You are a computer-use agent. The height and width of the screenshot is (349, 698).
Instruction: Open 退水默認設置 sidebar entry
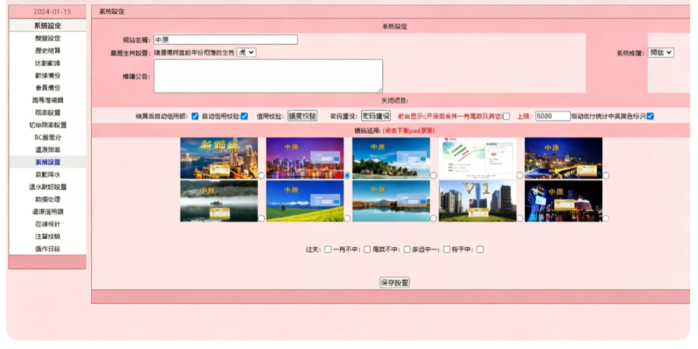(x=48, y=187)
